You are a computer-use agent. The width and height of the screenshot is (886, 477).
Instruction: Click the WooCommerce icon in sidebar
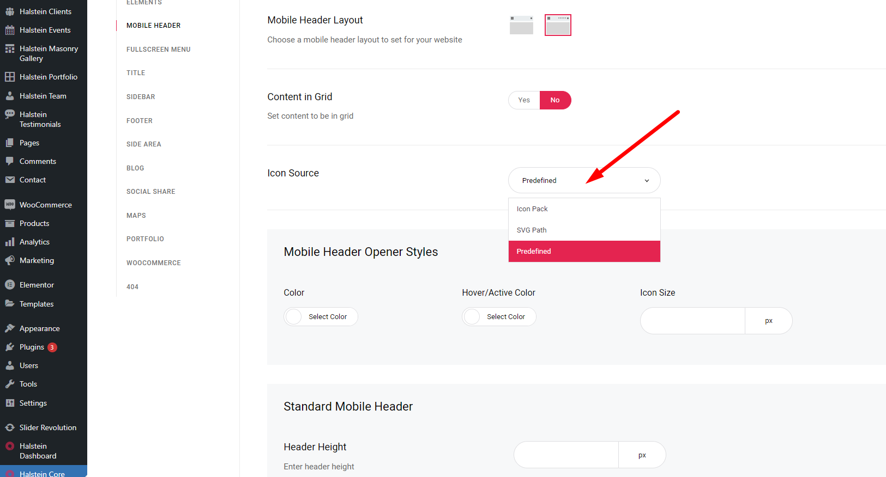click(10, 205)
